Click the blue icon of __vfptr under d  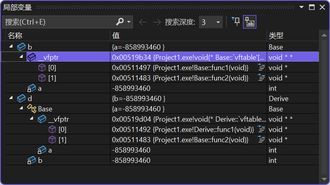click(42, 119)
